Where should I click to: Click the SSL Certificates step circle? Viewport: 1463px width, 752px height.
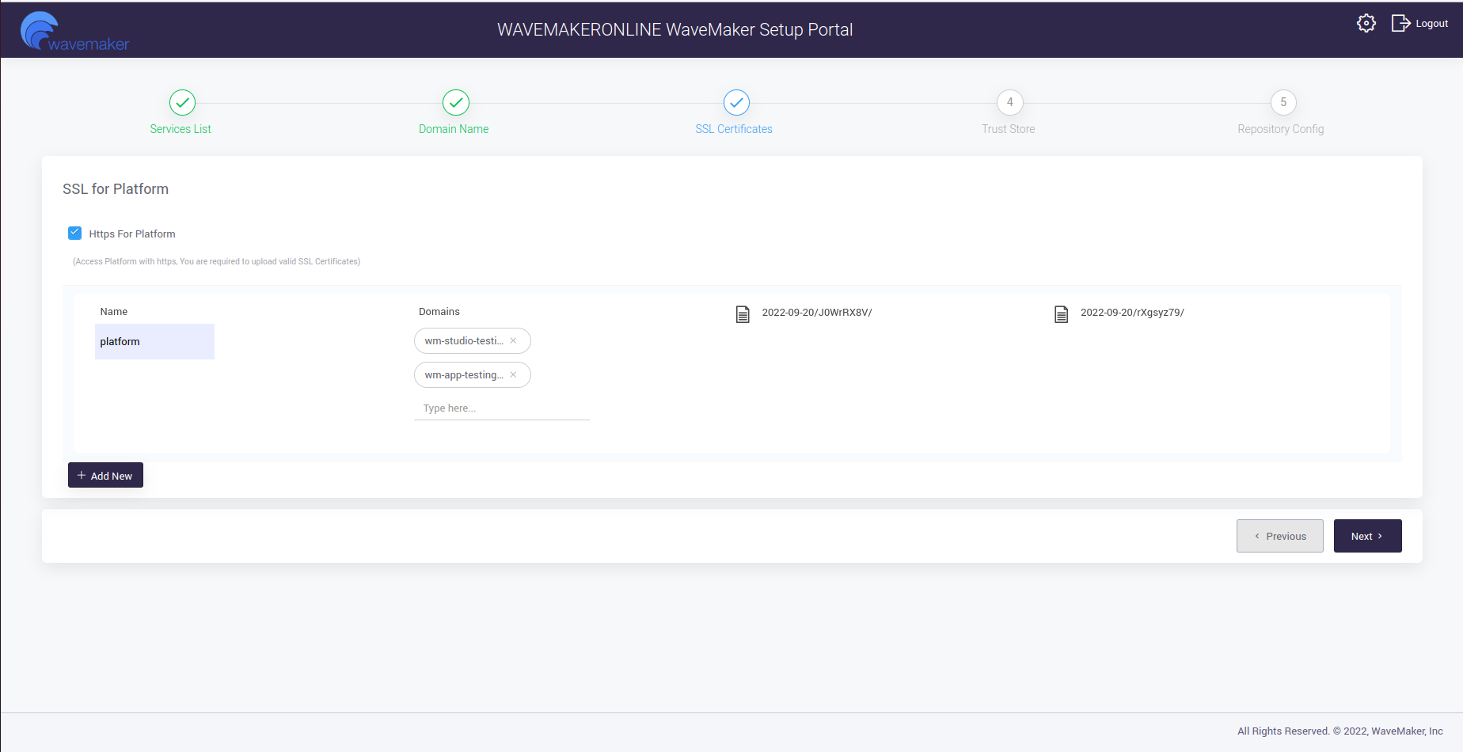pos(736,102)
